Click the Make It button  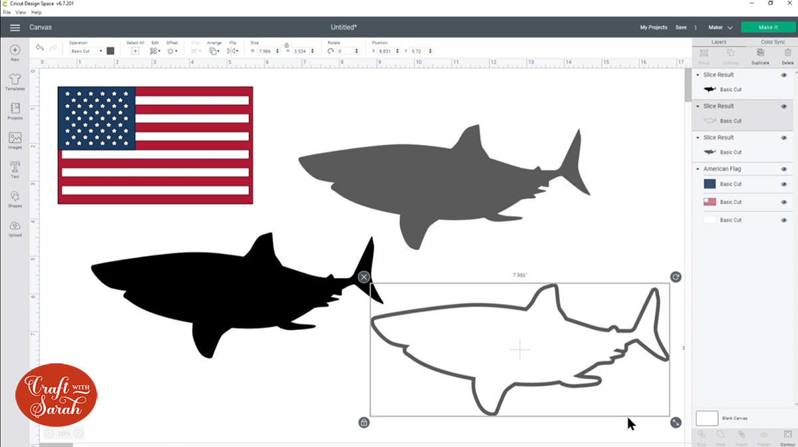pyautogui.click(x=768, y=27)
